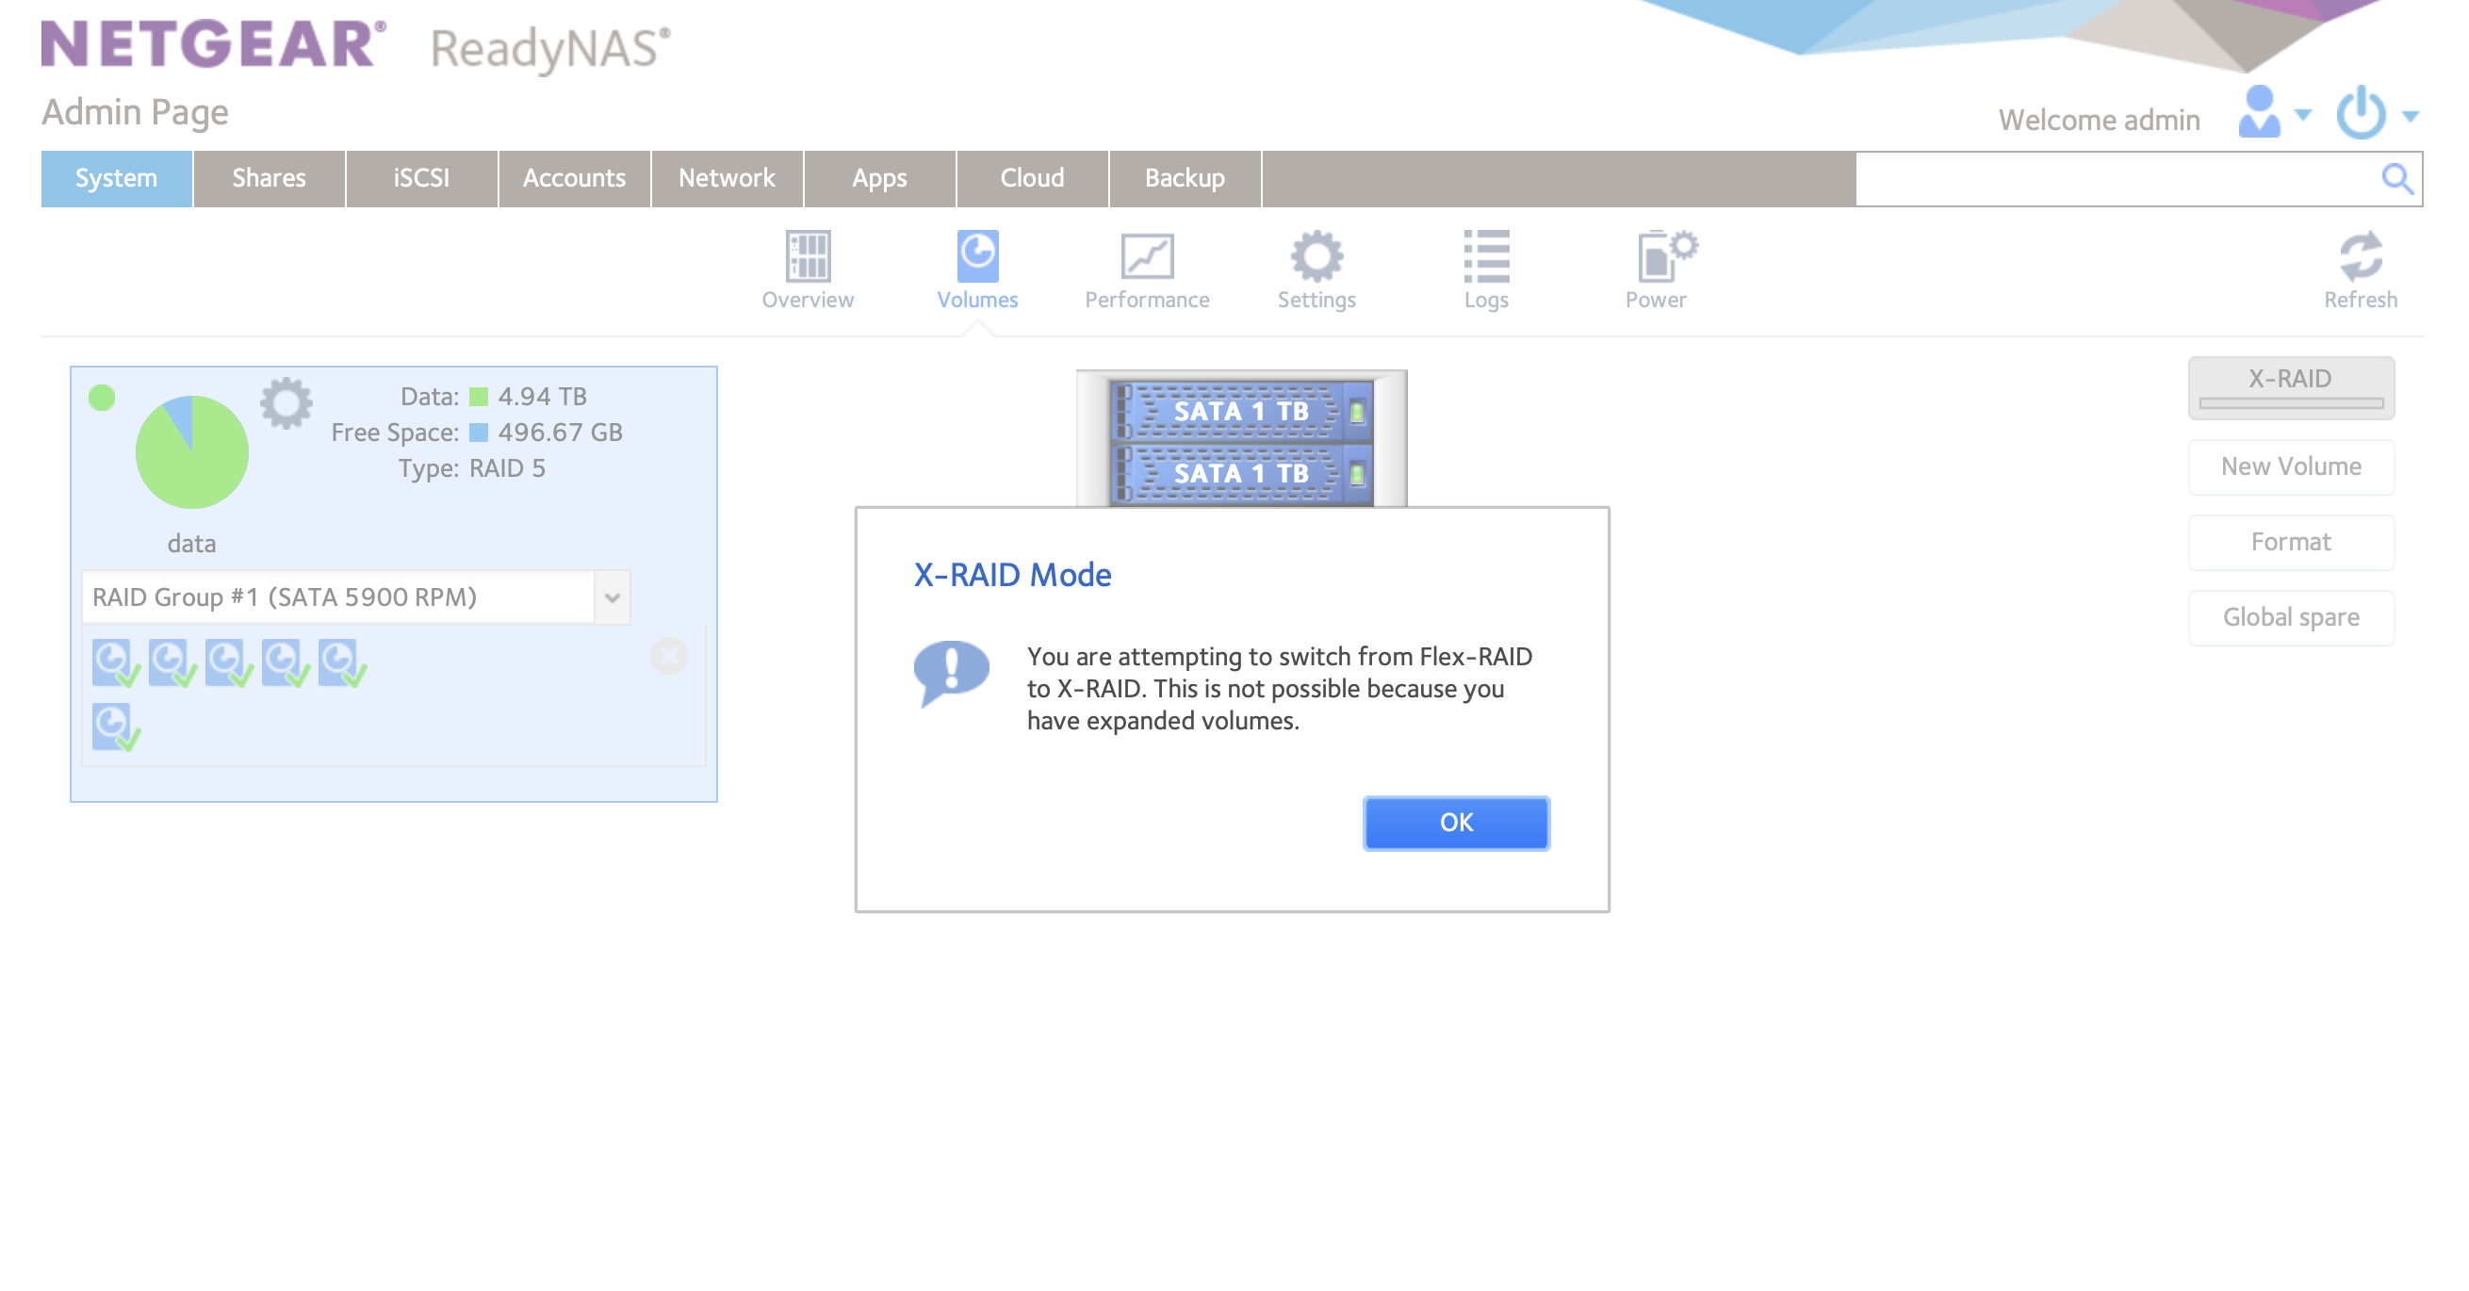Switch to the Shares tab
This screenshot has height=1291, width=2469.
point(269,178)
